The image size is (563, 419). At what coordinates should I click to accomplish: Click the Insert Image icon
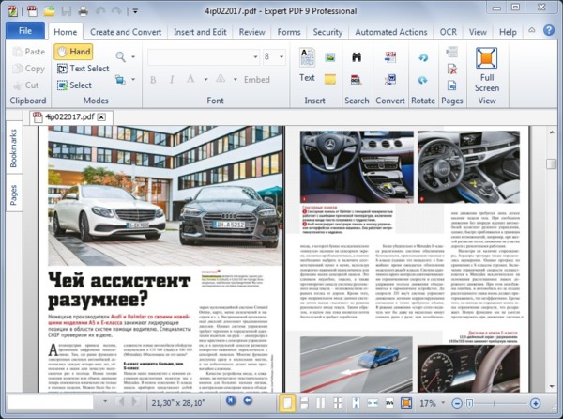(330, 56)
